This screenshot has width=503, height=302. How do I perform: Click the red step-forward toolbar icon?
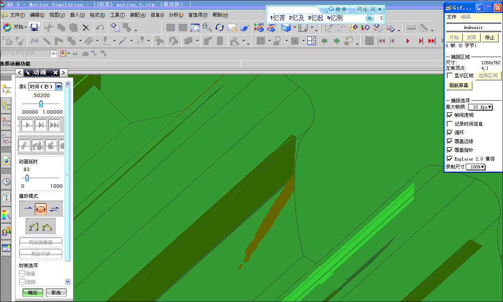pos(420,41)
